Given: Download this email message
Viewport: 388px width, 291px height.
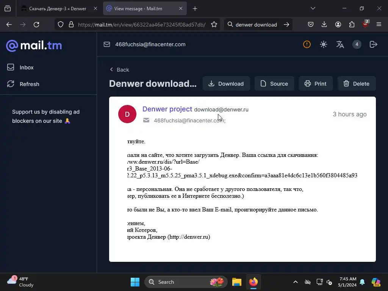Looking at the screenshot, I should [x=226, y=84].
